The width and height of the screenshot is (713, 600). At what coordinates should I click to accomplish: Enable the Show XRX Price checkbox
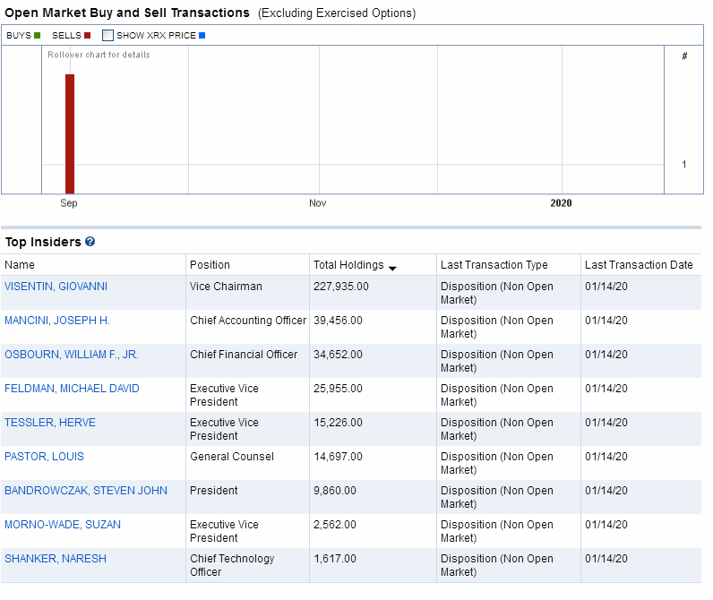107,36
